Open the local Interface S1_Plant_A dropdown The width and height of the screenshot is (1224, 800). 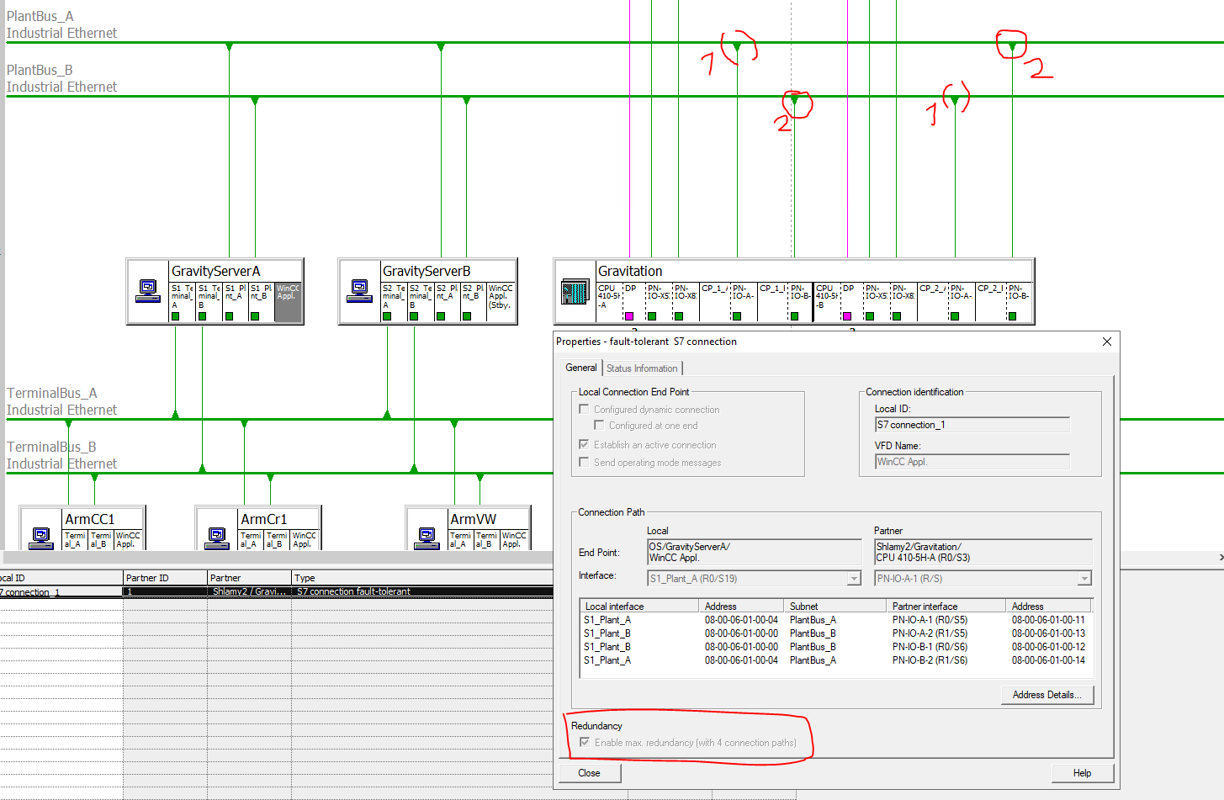click(854, 579)
